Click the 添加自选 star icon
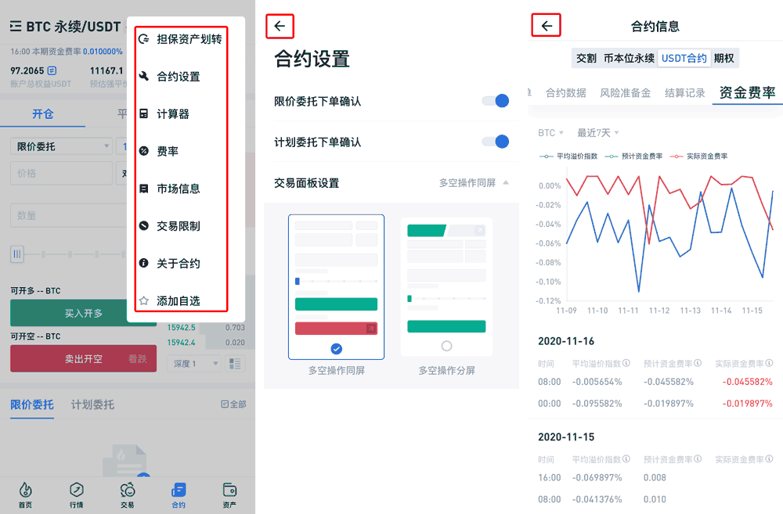 point(143,300)
